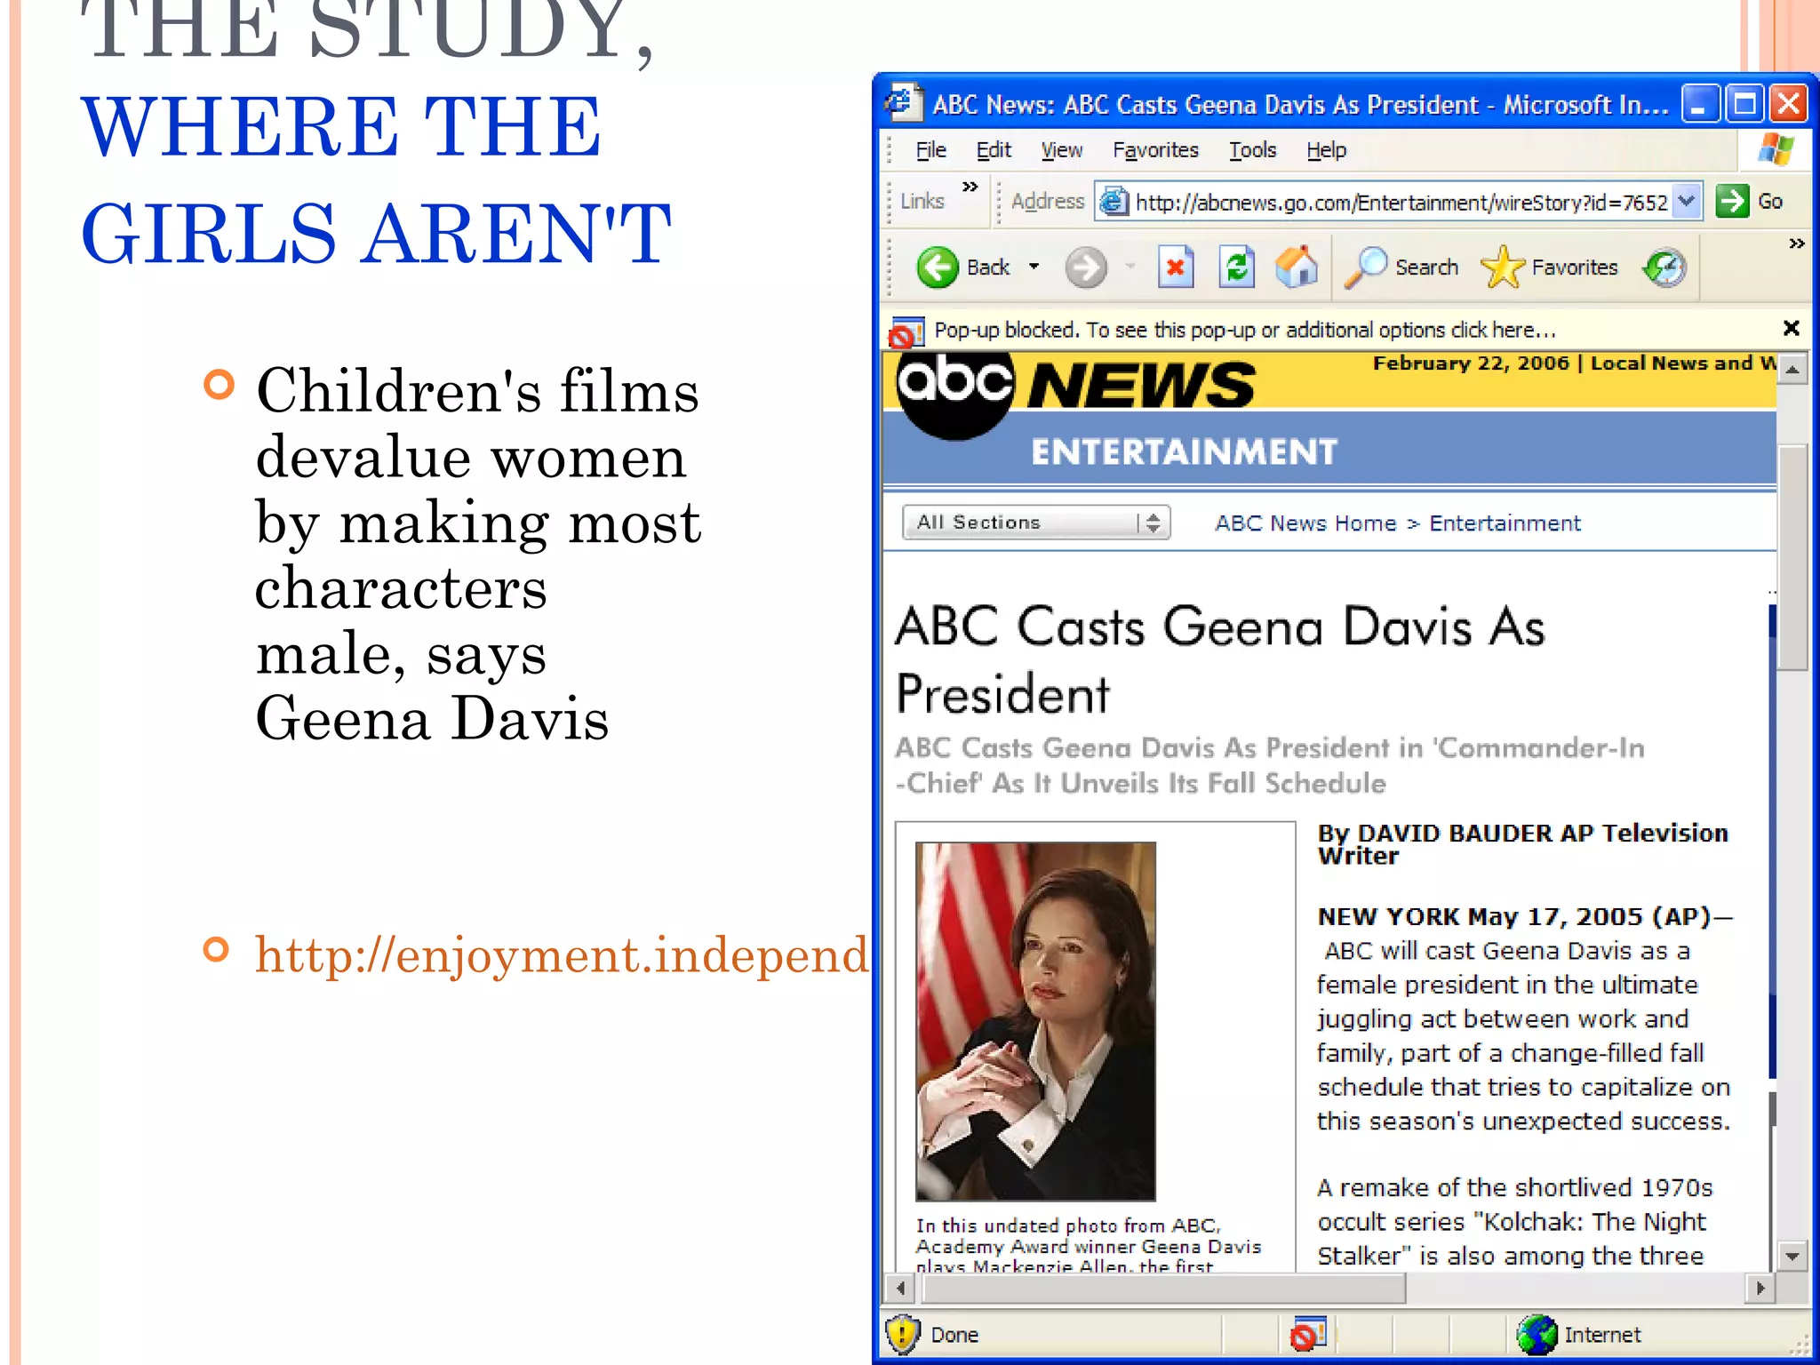Click the vertical scrollbar up arrow
This screenshot has height=1365, width=1820.
point(1792,370)
